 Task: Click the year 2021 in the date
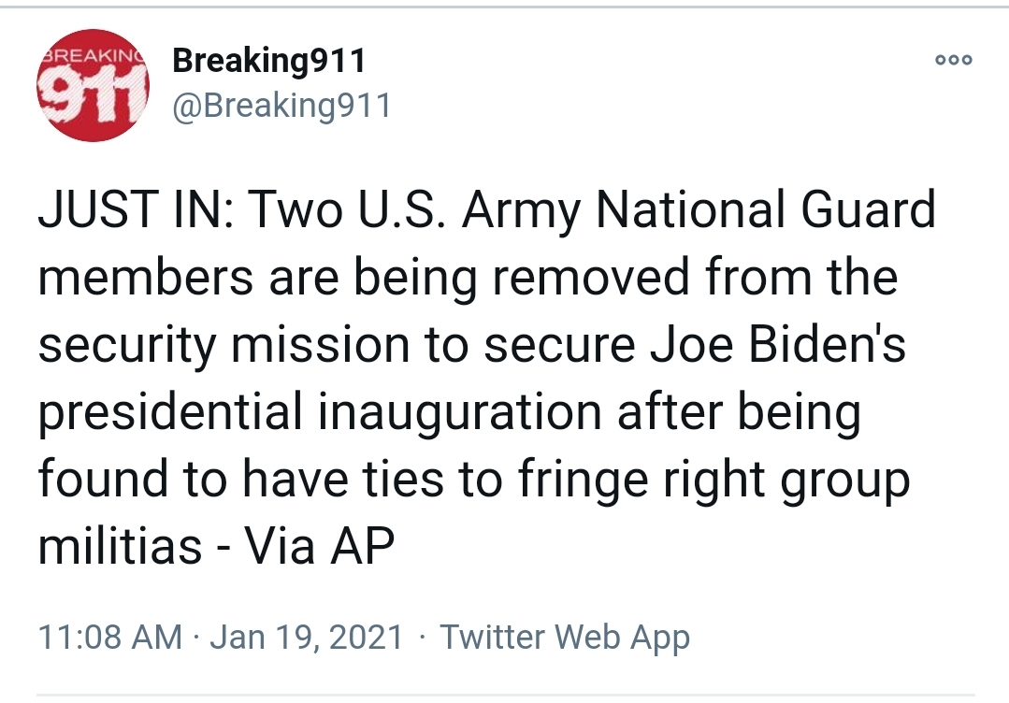366,637
